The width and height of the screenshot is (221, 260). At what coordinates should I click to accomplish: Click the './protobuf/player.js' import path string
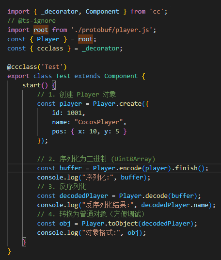tap(112, 30)
